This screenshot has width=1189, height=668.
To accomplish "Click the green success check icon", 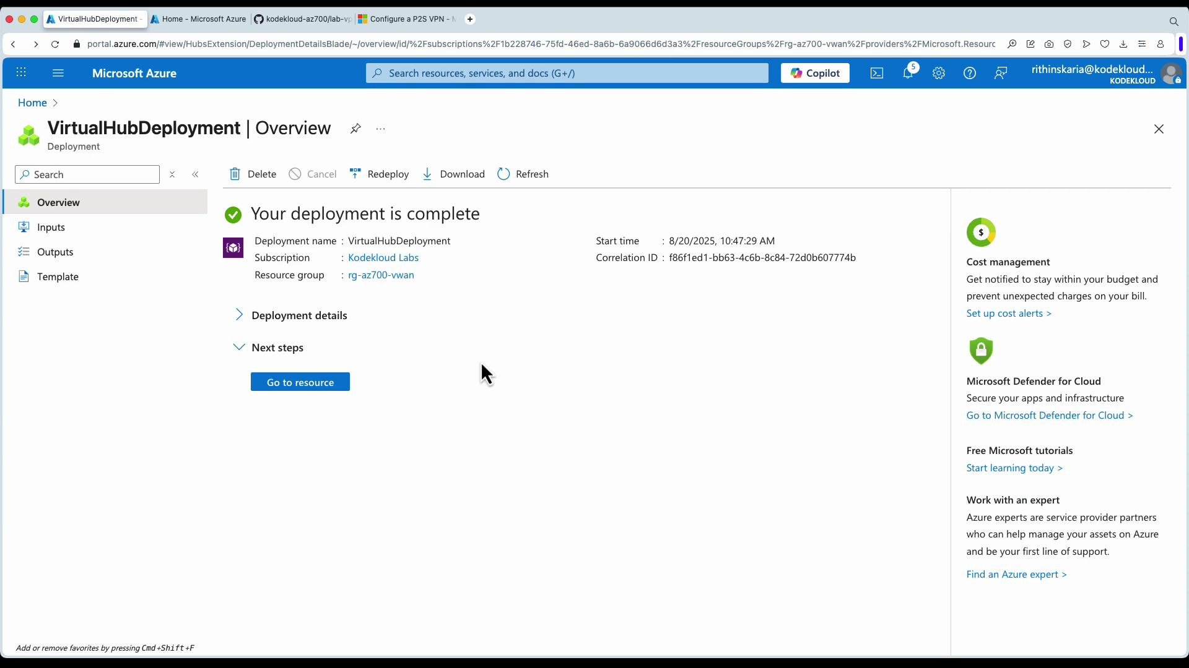I will tap(233, 215).
